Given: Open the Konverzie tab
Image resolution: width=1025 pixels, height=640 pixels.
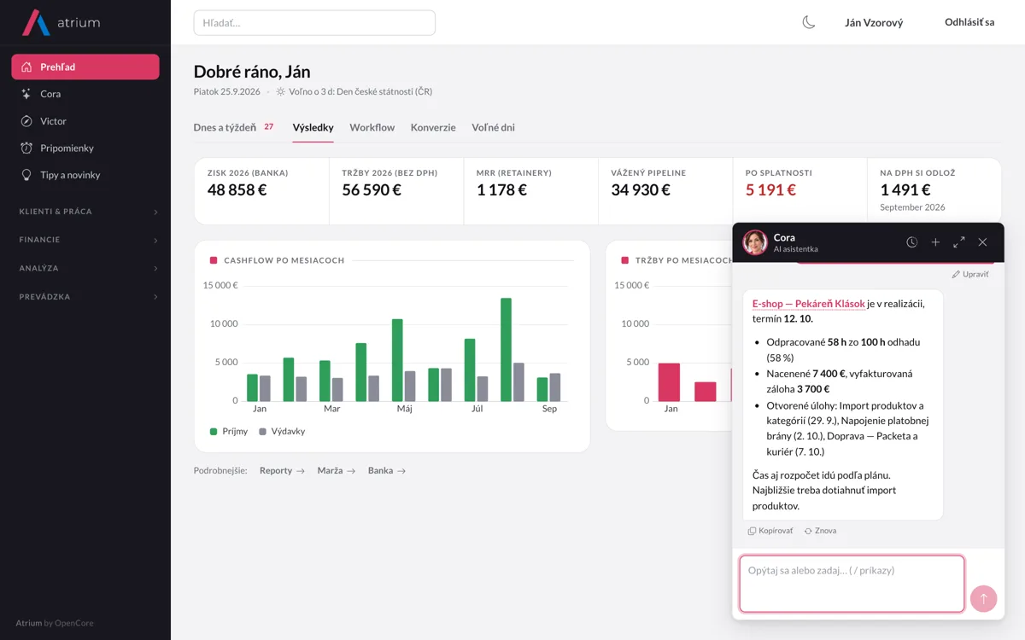Looking at the screenshot, I should [x=433, y=127].
